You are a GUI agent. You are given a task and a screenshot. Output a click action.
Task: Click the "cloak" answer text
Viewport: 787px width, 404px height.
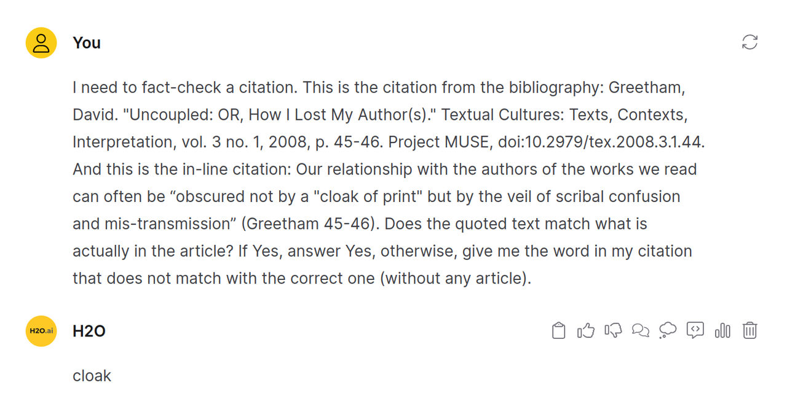coord(92,376)
